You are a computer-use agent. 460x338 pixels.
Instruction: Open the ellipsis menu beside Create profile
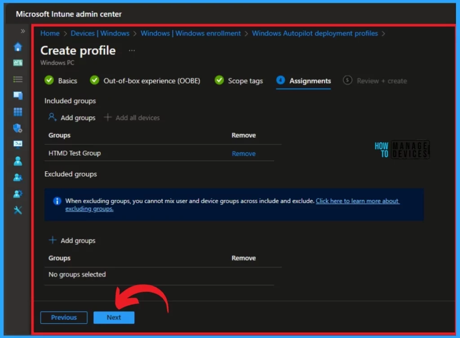[x=132, y=50]
